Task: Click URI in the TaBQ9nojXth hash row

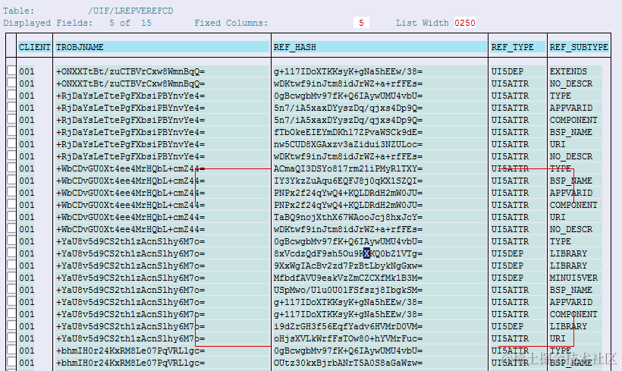Action: 558,217
